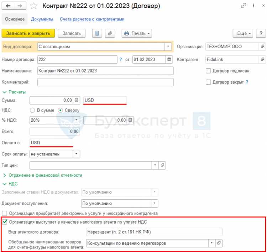The height and width of the screenshot is (252, 267).
Task: Open the report list icon button
Action: point(97,33)
